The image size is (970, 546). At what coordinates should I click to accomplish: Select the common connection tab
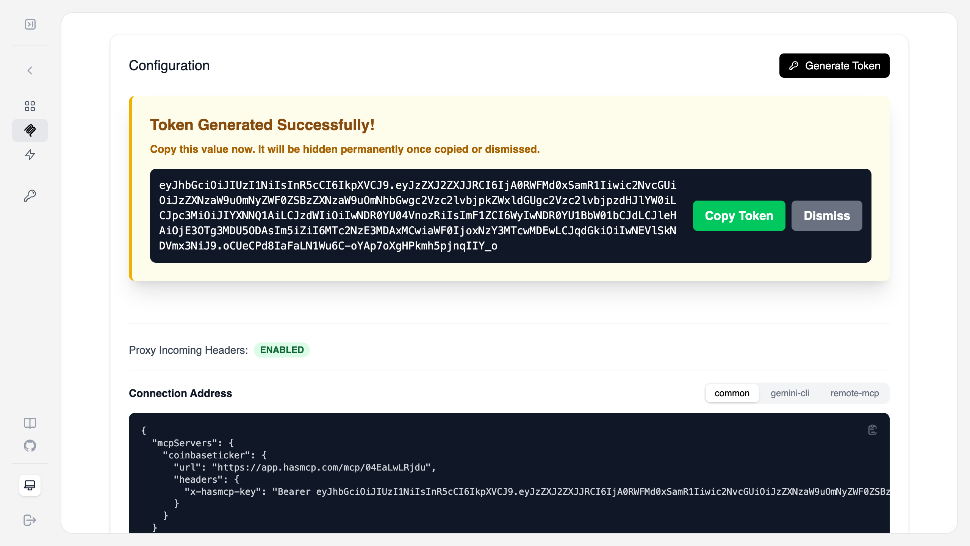point(732,393)
